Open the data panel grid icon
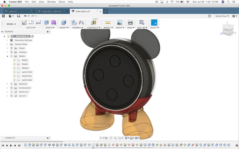This screenshot has width=239, height=149. click(3, 16)
